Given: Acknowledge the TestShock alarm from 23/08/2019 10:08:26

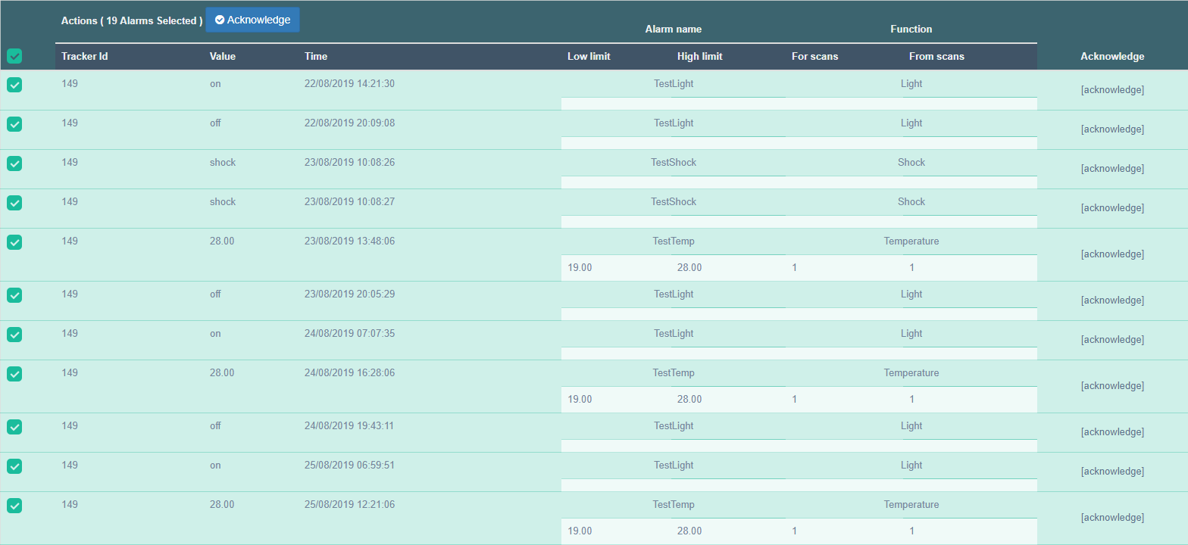Looking at the screenshot, I should point(1111,169).
